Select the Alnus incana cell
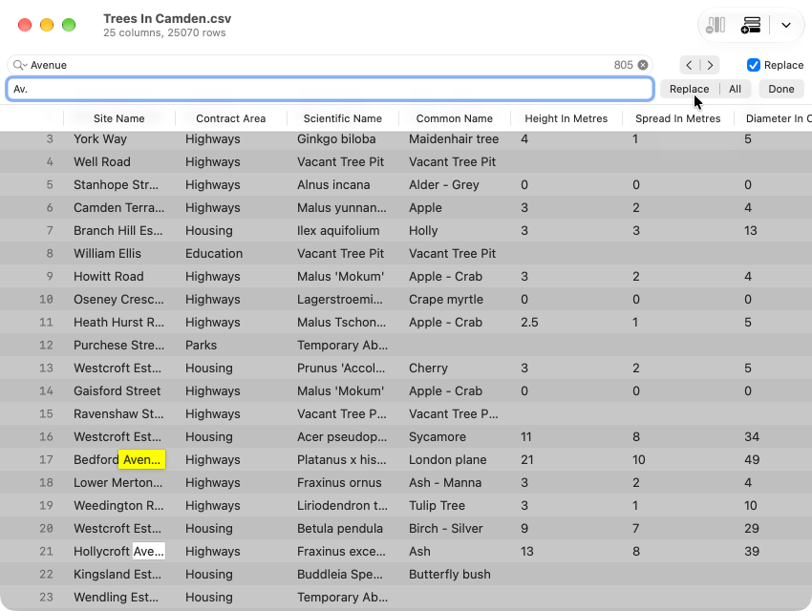 [343, 184]
